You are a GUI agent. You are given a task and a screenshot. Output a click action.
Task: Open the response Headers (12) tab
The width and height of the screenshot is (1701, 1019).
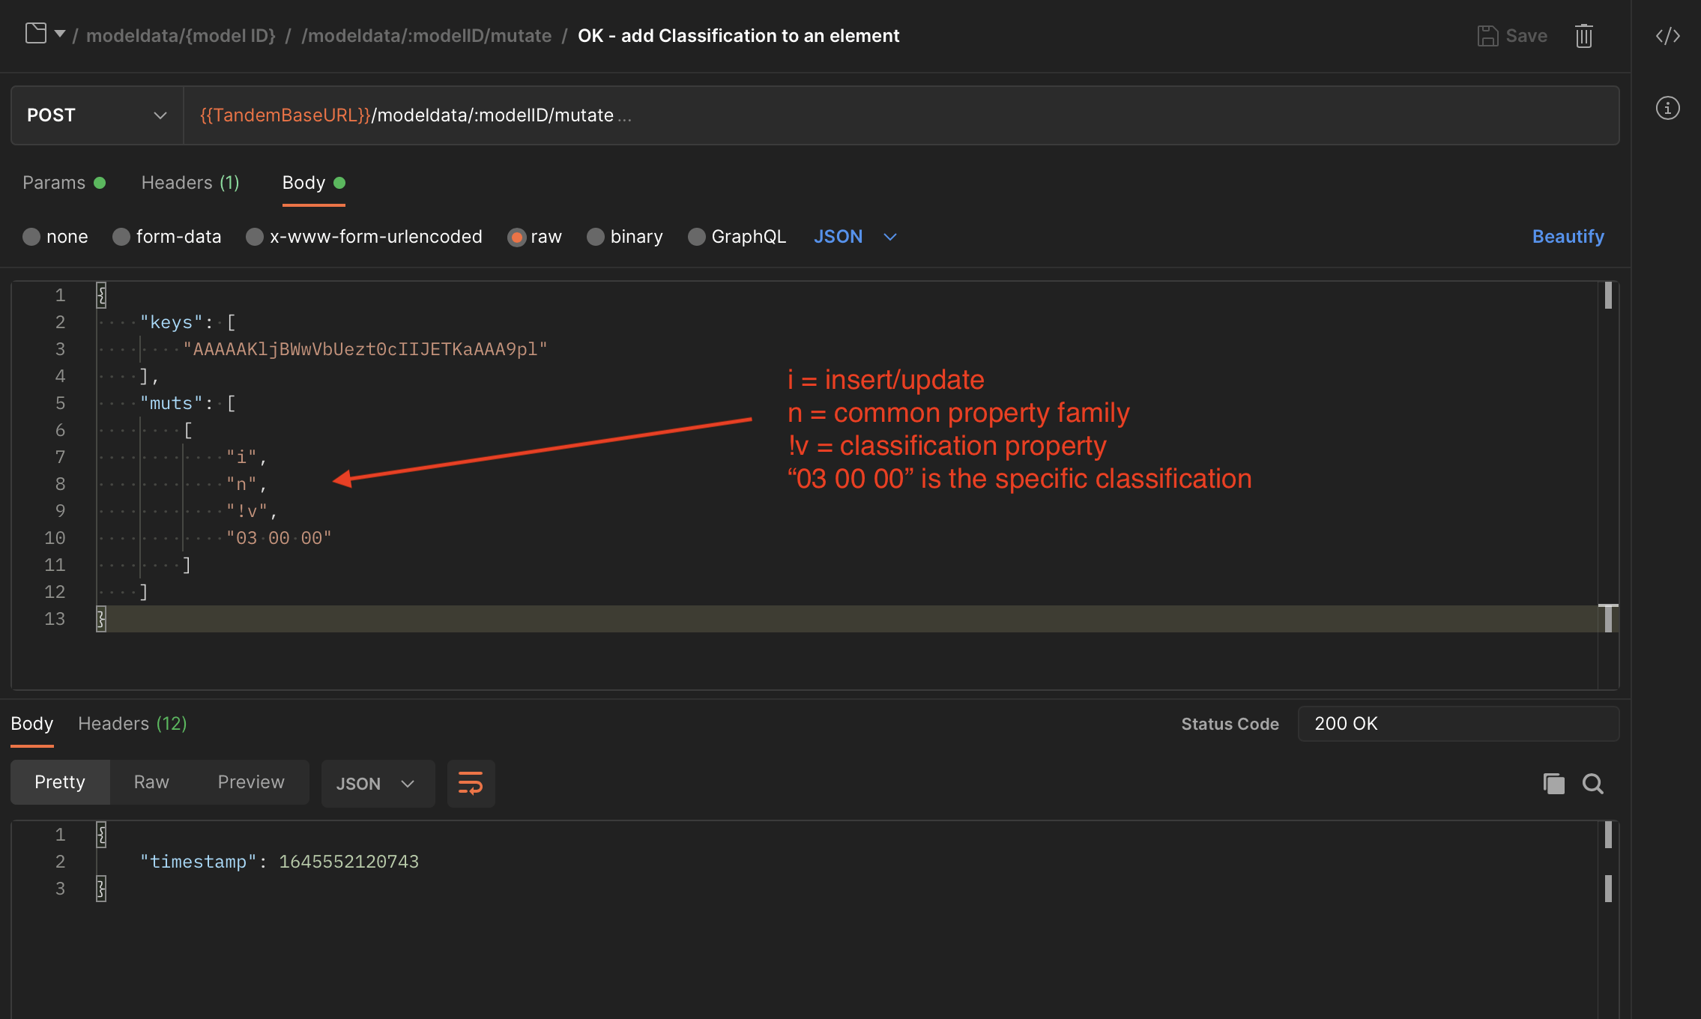(x=133, y=724)
